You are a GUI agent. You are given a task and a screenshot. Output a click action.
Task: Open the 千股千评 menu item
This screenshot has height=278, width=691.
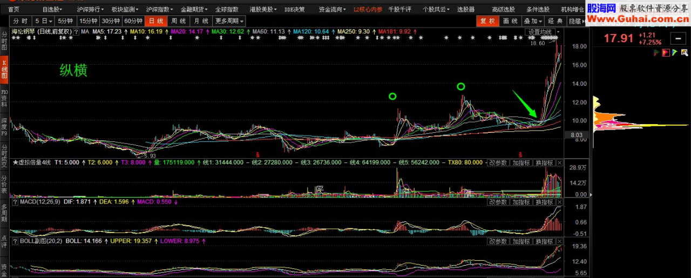pos(399,9)
